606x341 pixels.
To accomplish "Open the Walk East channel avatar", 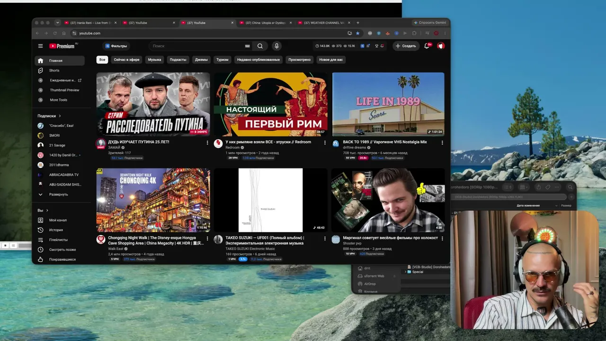I will pyautogui.click(x=101, y=239).
